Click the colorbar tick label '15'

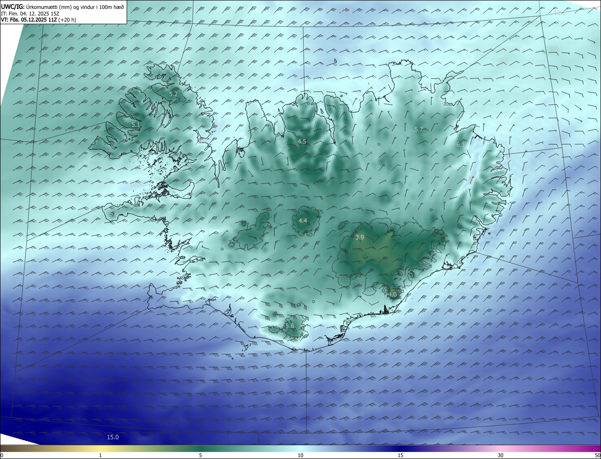click(x=401, y=455)
